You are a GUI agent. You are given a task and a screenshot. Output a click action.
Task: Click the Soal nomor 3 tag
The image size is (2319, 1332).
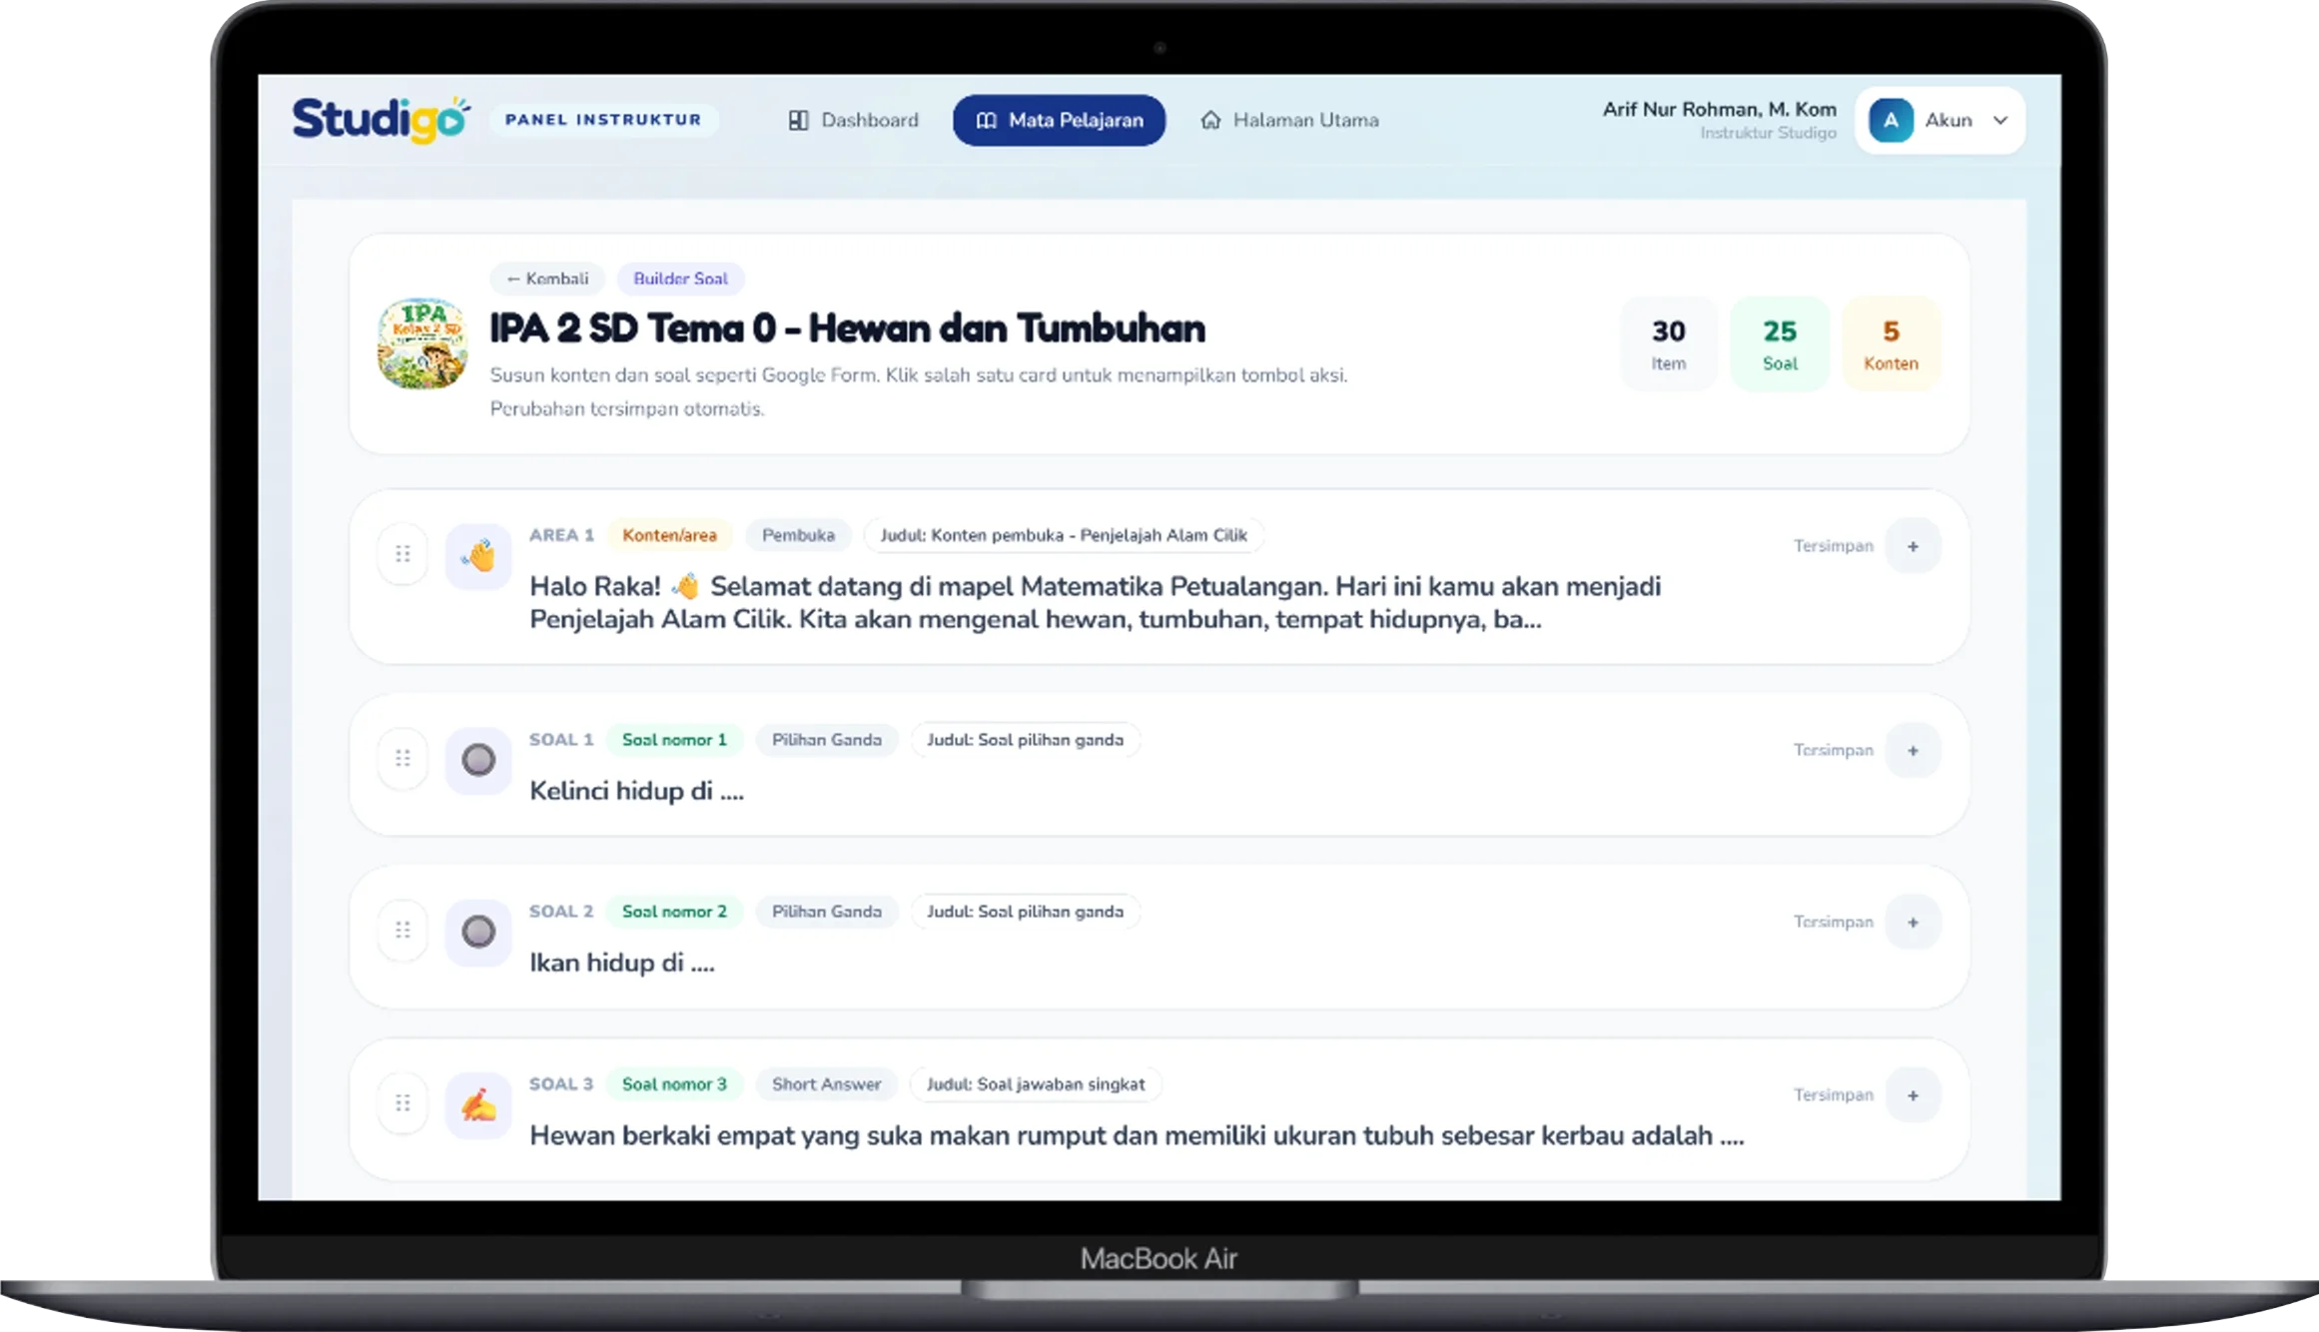point(674,1084)
